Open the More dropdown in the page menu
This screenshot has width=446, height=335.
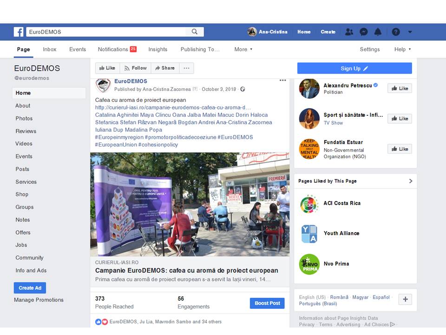click(243, 49)
